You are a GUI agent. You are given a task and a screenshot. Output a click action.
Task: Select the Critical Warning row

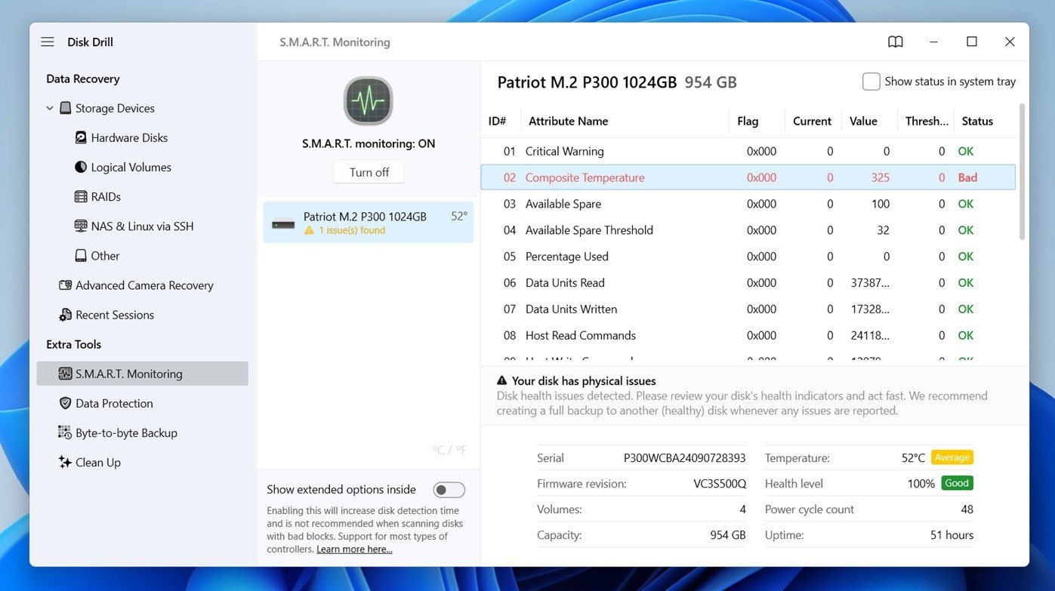[x=748, y=151]
